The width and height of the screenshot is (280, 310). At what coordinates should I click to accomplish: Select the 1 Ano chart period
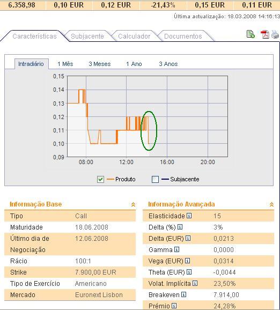[134, 64]
